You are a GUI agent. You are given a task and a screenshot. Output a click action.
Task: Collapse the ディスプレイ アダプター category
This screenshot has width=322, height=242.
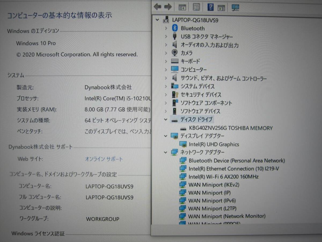coord(166,136)
